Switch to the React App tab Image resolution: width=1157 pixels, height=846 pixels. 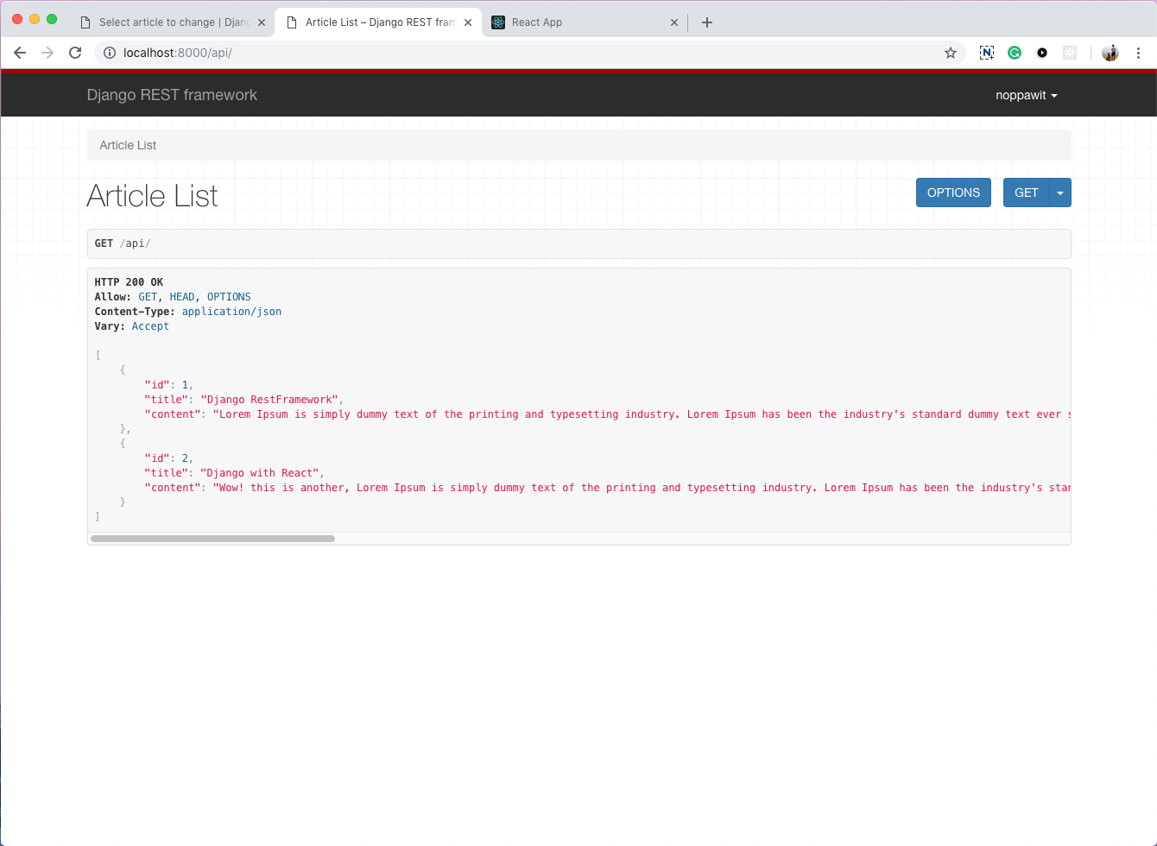[585, 22]
